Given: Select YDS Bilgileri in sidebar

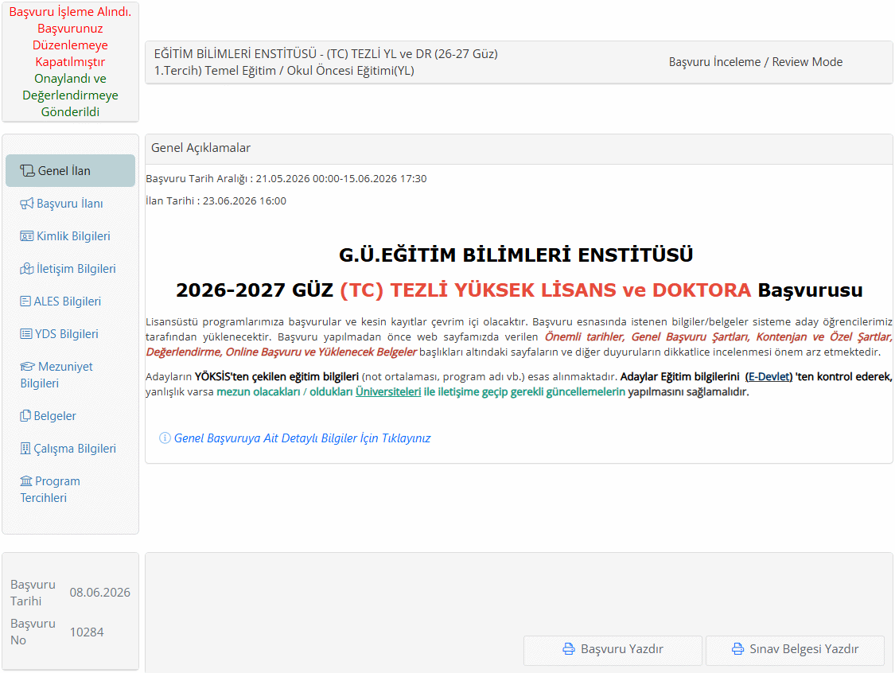Looking at the screenshot, I should pyautogui.click(x=70, y=334).
